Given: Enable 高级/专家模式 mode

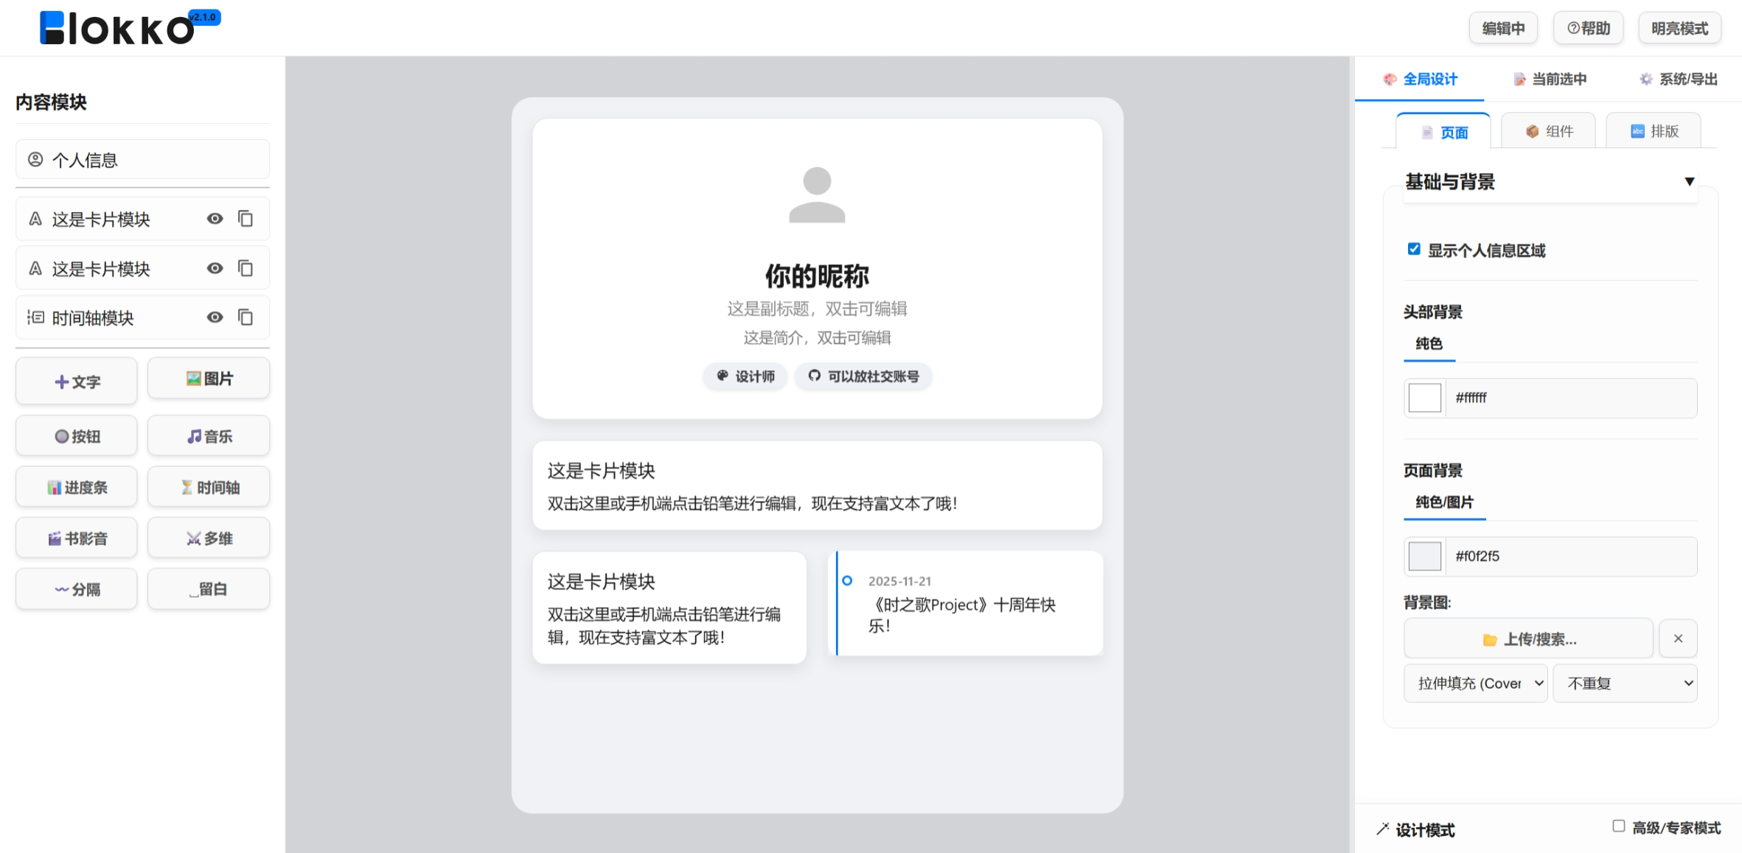Looking at the screenshot, I should coord(1617,826).
